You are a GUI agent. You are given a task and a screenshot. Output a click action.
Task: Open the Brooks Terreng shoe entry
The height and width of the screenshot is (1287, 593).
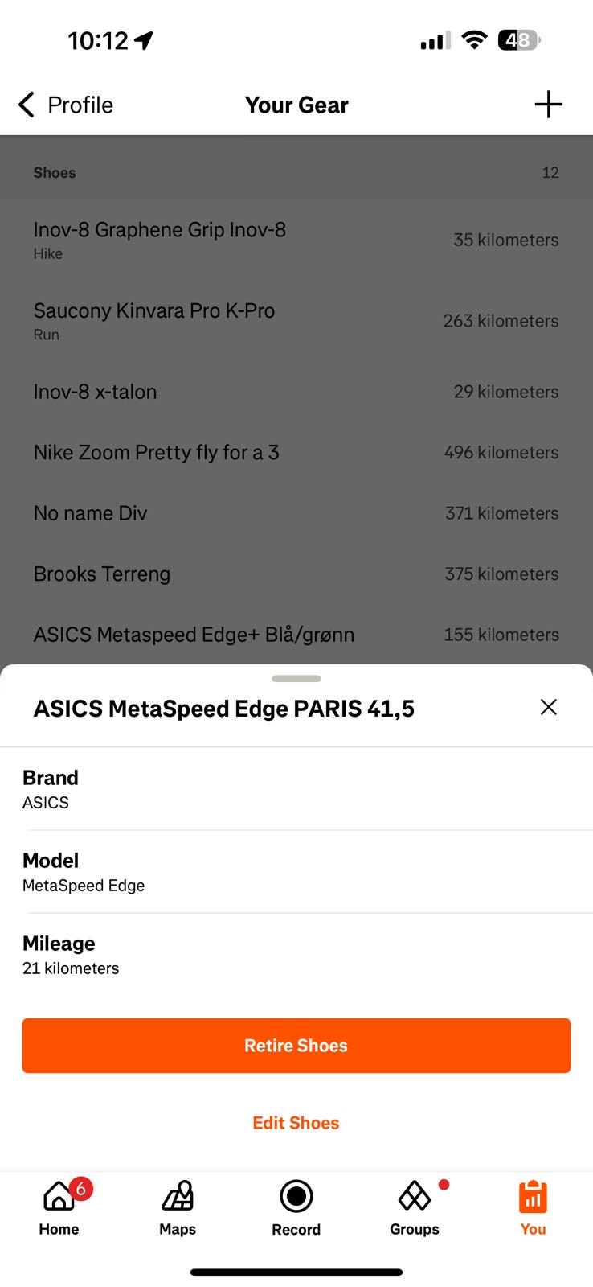[x=296, y=574]
